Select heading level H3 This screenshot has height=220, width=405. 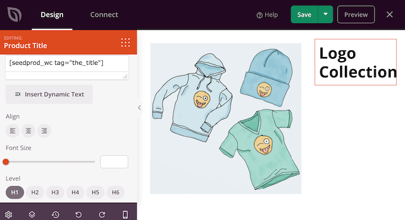coord(55,193)
